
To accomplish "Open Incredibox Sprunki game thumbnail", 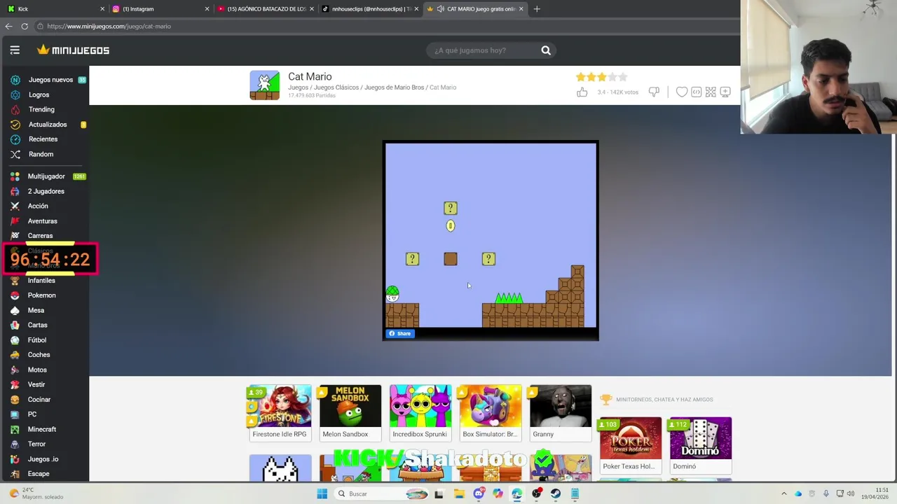I will [x=420, y=406].
